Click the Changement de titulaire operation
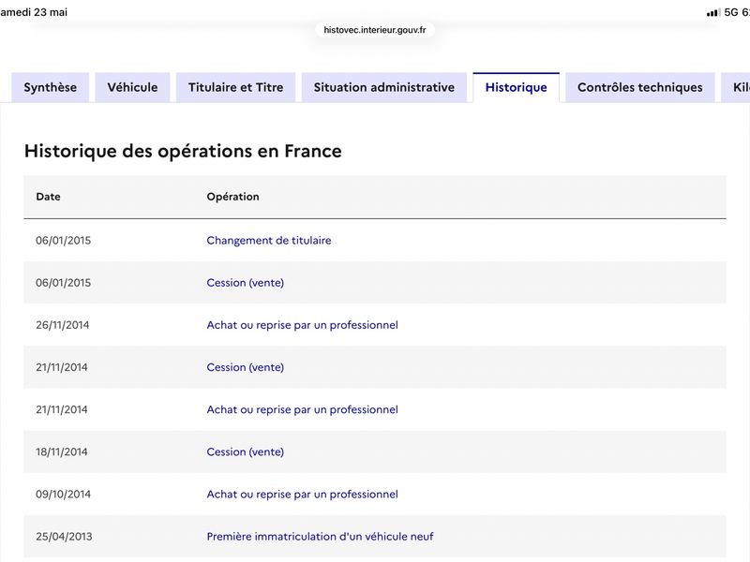This screenshot has width=750, height=562. pyautogui.click(x=269, y=241)
